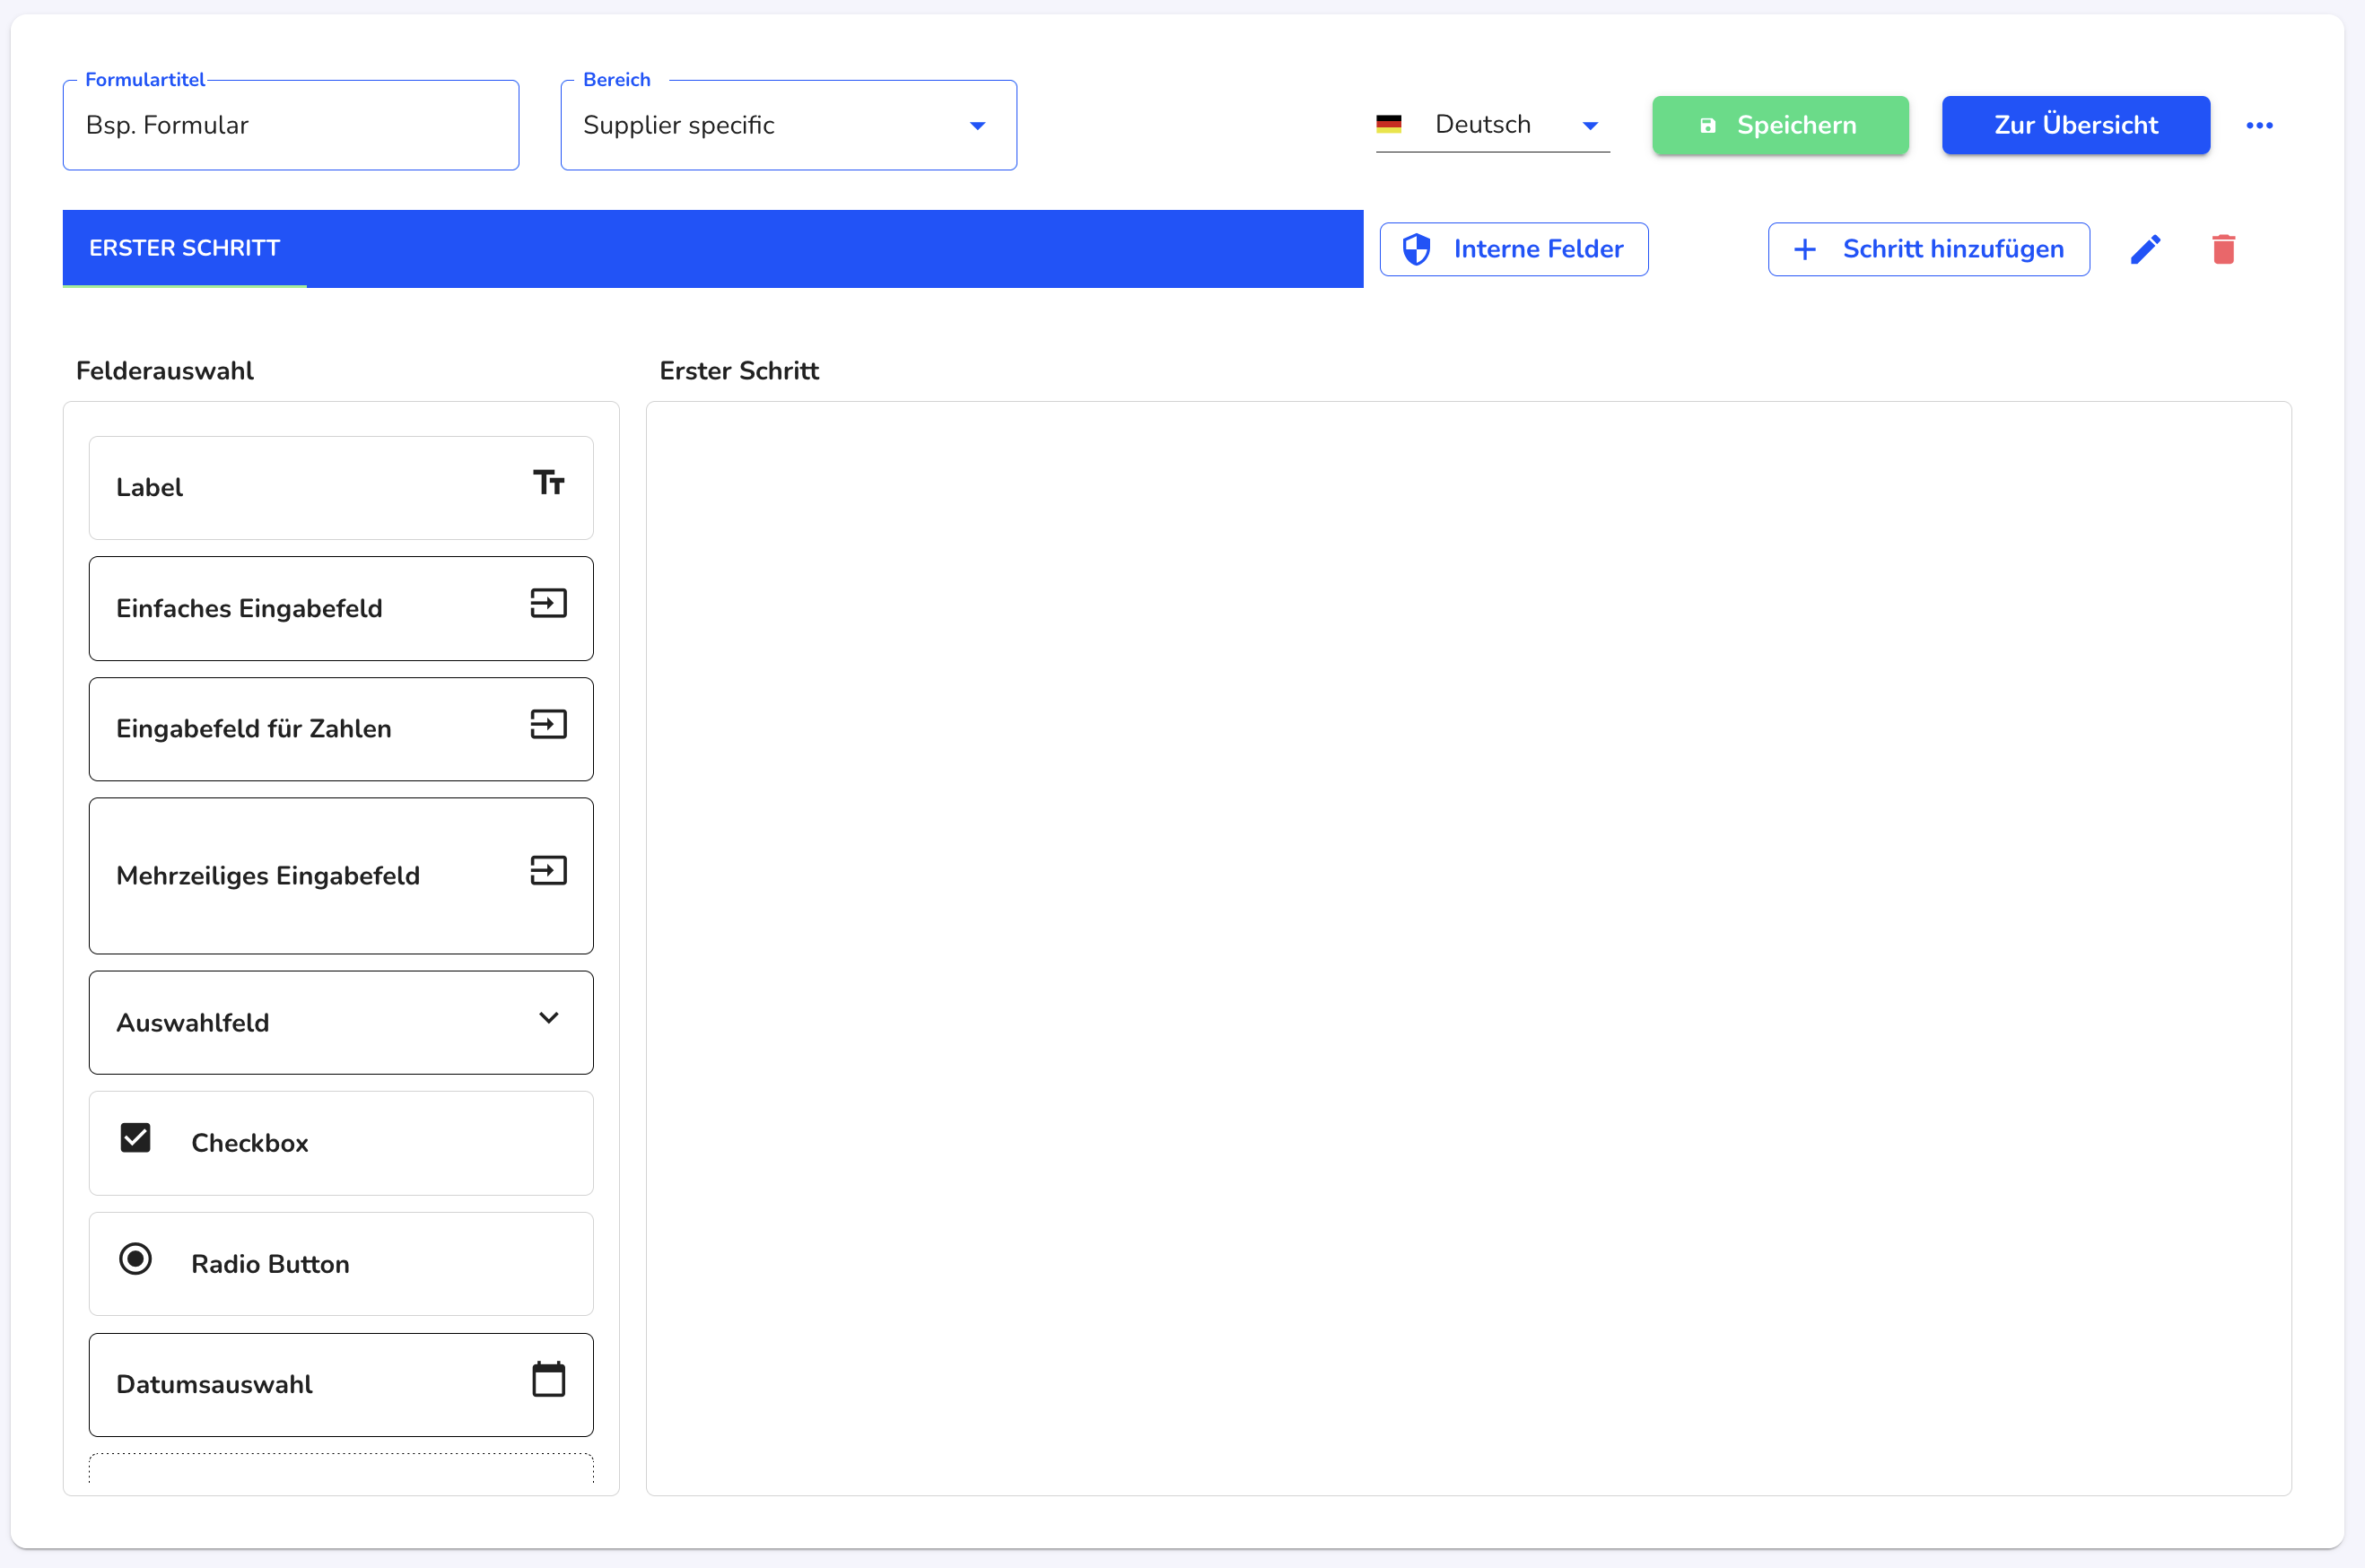Open Interne Felder
Viewport: 2365px width, 1568px height.
point(1514,249)
